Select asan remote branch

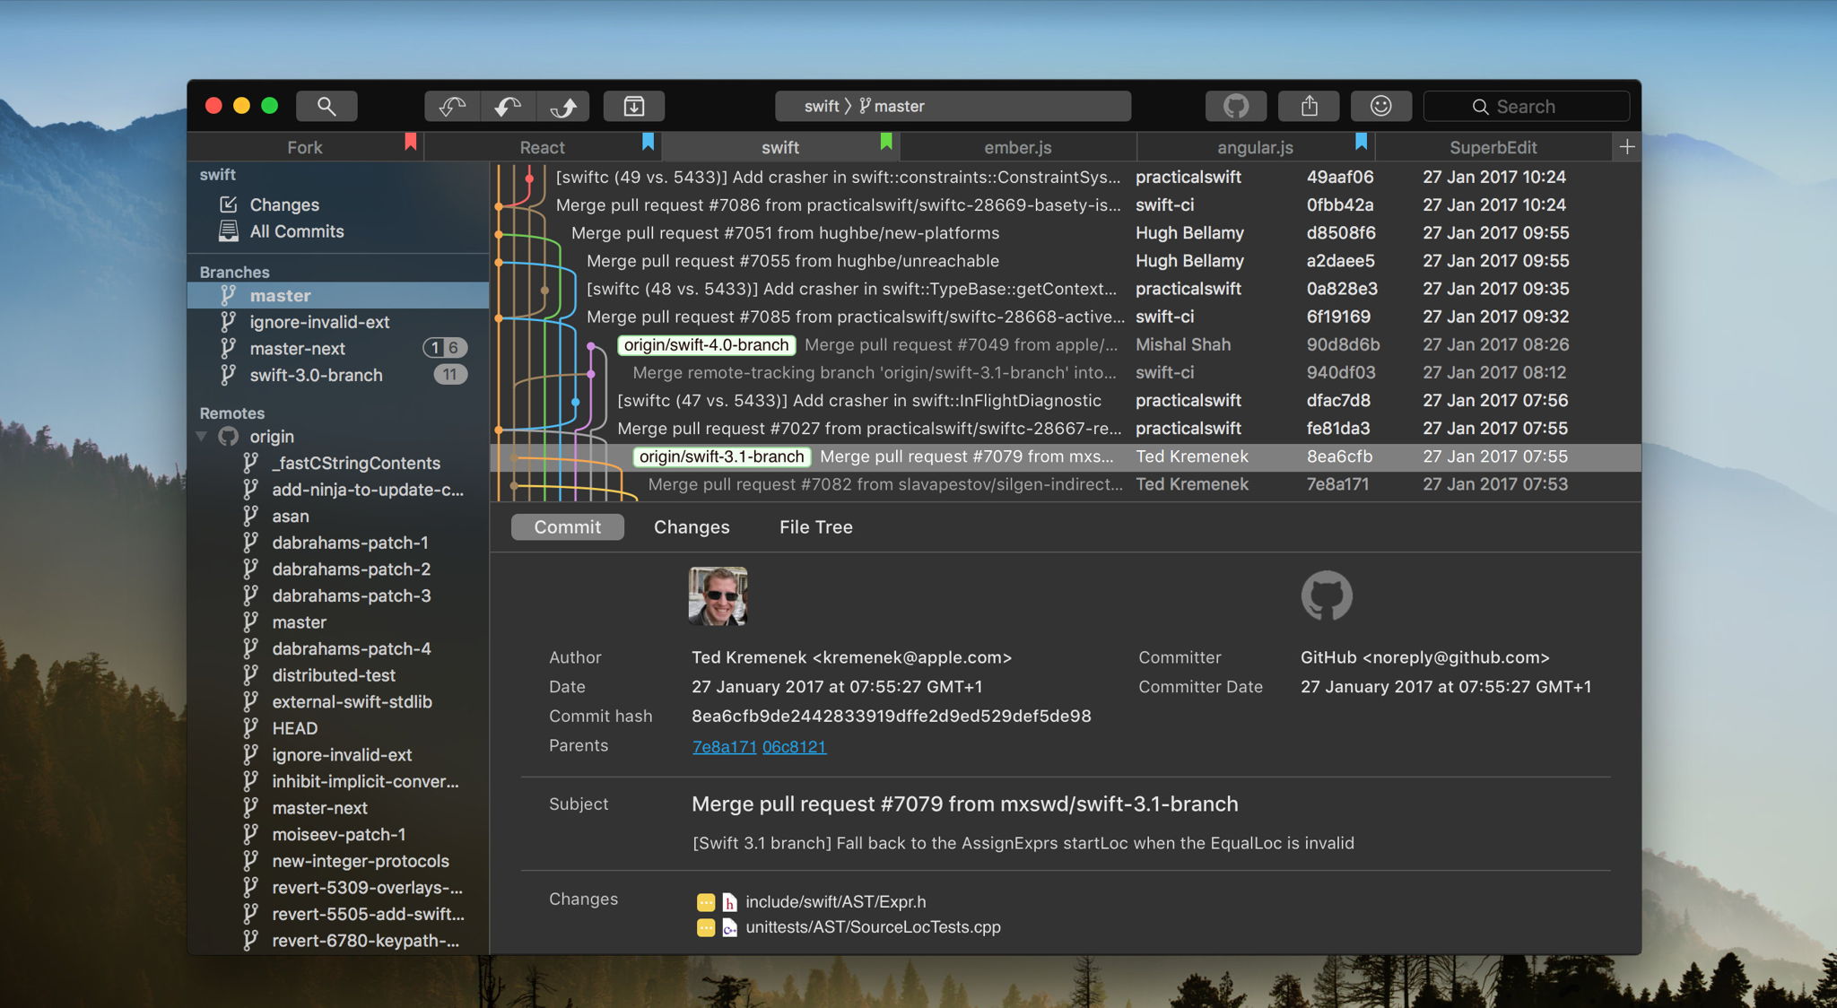point(290,516)
